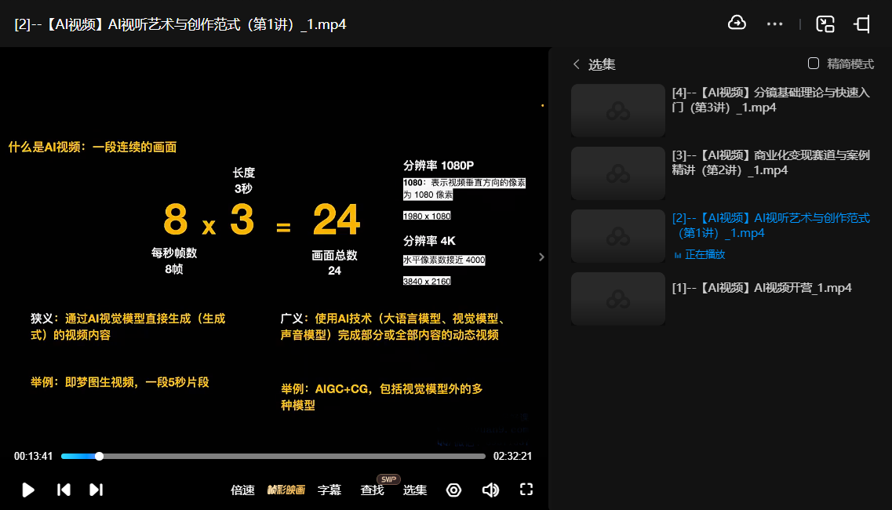Collapse the playlist panel with side arrow
This screenshot has width=892, height=510.
541,257
